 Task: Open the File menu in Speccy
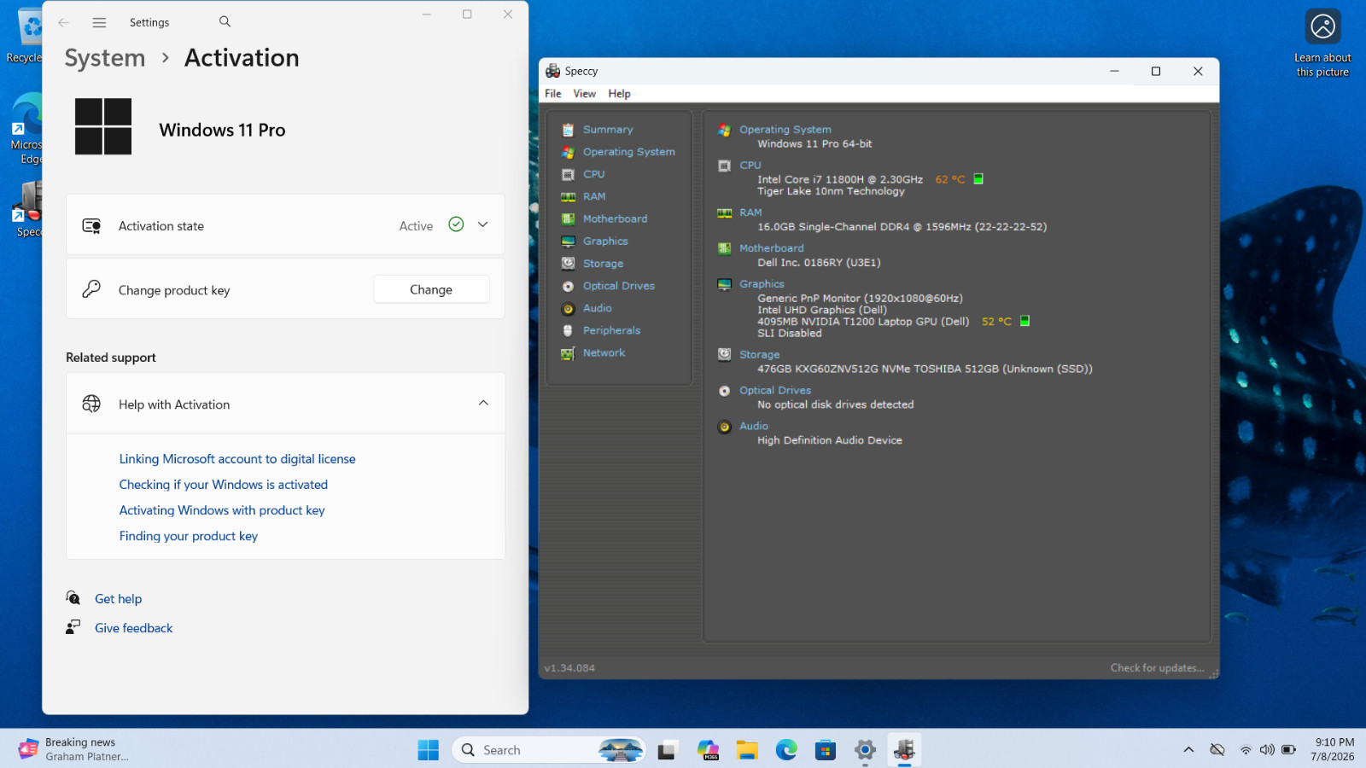[x=553, y=94]
